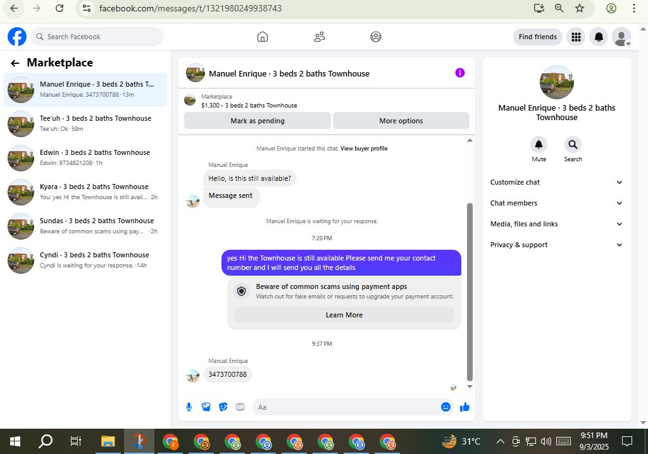Click Manuel Enrique's avatar beside phone number
Viewport: 648px width, 454px height.
click(193, 376)
